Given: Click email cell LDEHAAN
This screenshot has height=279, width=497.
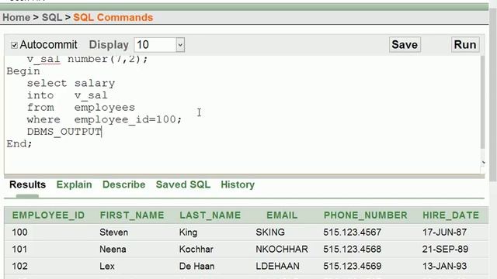Looking at the screenshot, I should click(x=278, y=266).
